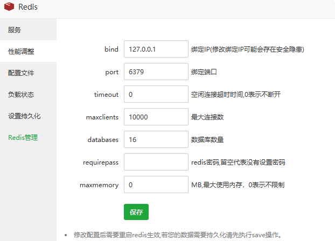Focus the empty requirepass password field
The width and height of the screenshot is (335, 241).
[x=156, y=162]
